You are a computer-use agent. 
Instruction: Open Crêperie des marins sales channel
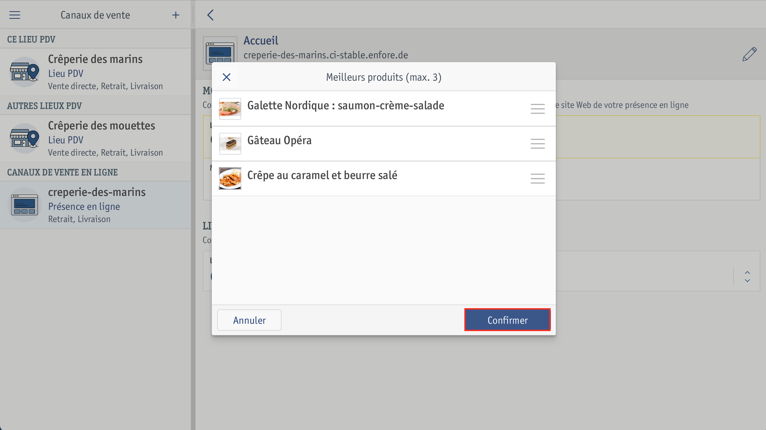click(95, 72)
